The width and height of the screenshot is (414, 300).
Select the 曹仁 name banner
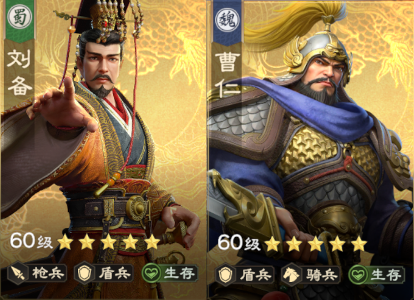[227, 74]
